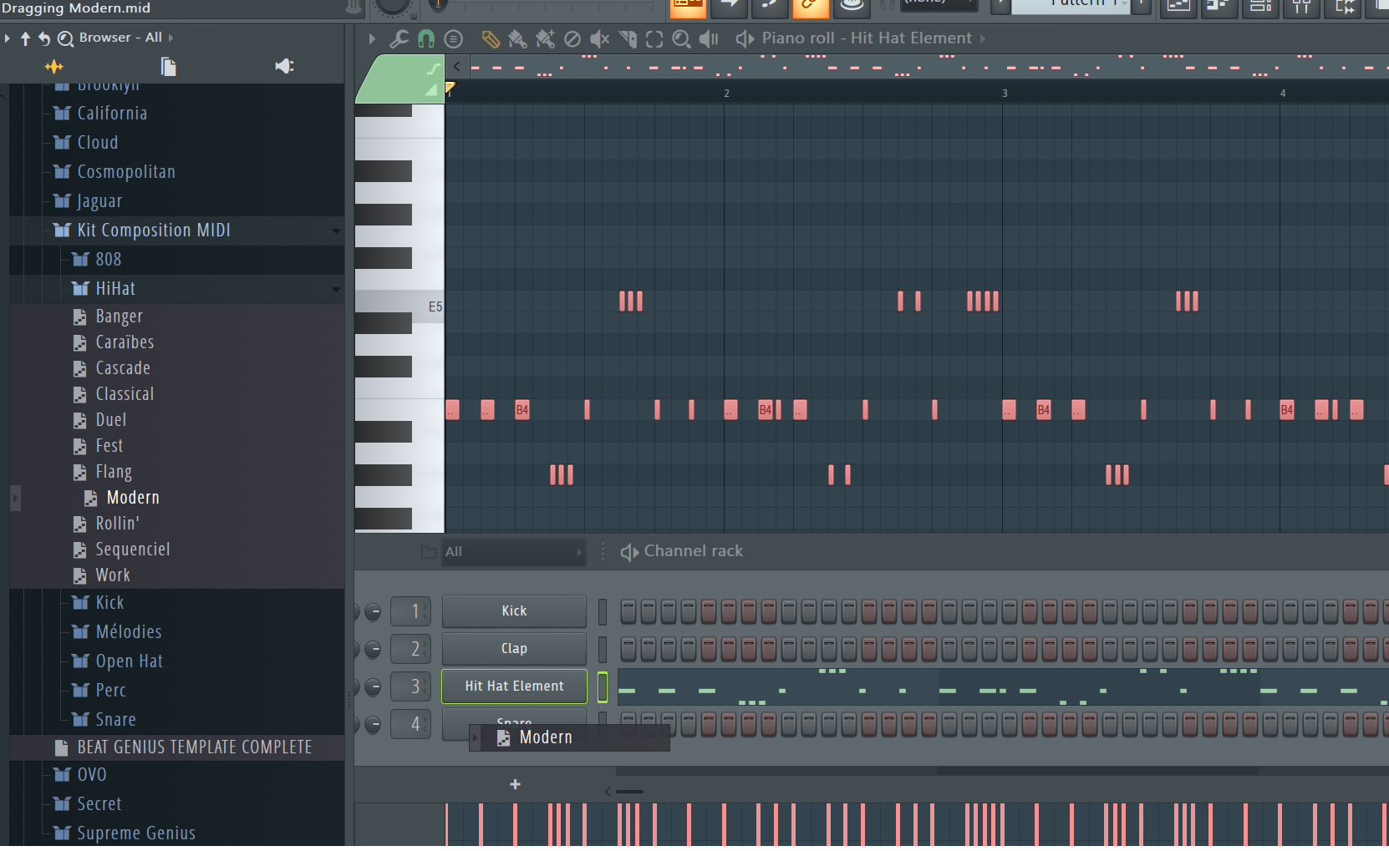
Task: Open the Supreme Genius folder
Action: click(x=136, y=833)
